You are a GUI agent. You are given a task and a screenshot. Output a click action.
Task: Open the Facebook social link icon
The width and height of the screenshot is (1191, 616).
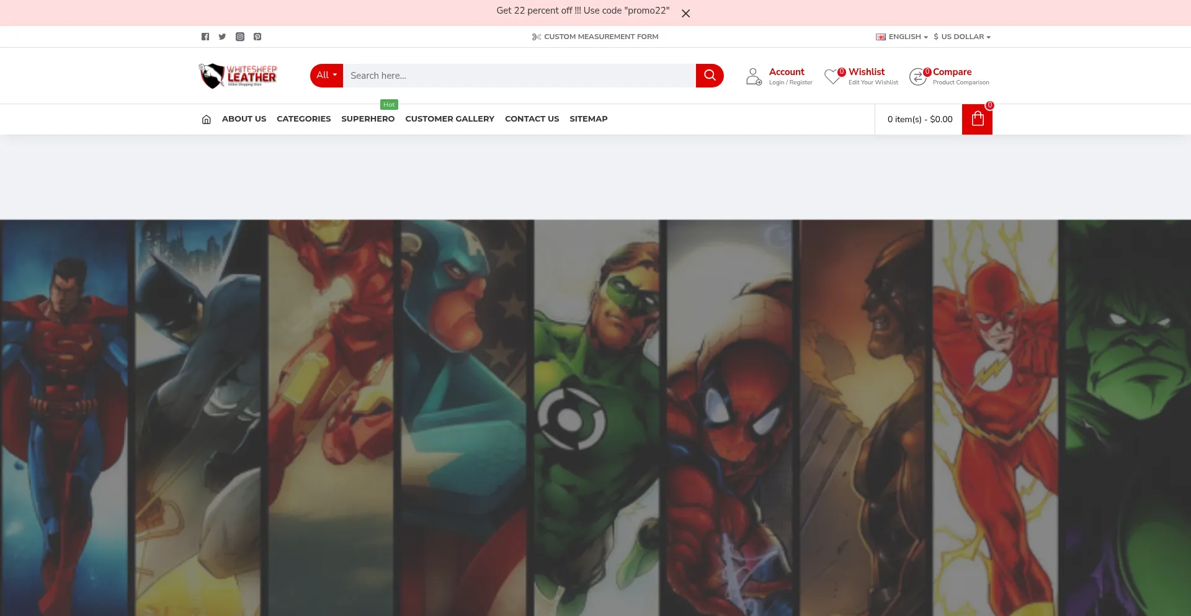(205, 37)
